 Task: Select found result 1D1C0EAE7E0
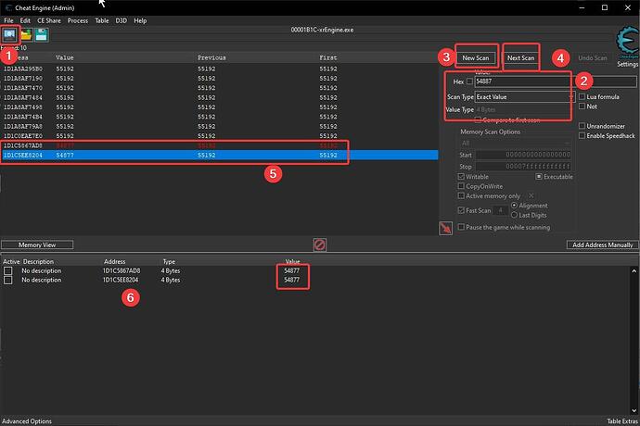219,136
